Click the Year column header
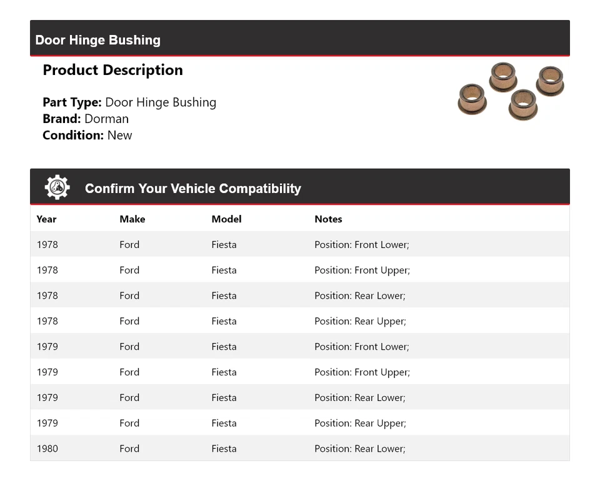 pos(46,219)
